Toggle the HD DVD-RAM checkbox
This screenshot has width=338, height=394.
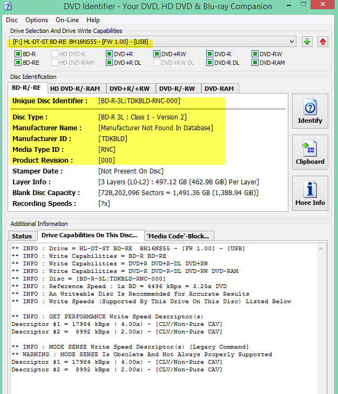click(x=55, y=63)
